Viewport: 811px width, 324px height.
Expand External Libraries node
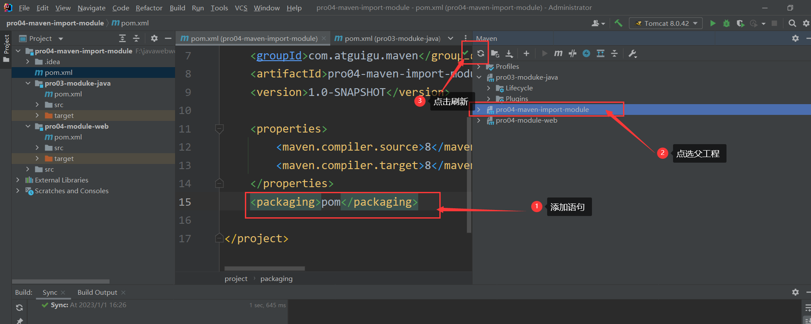(18, 180)
